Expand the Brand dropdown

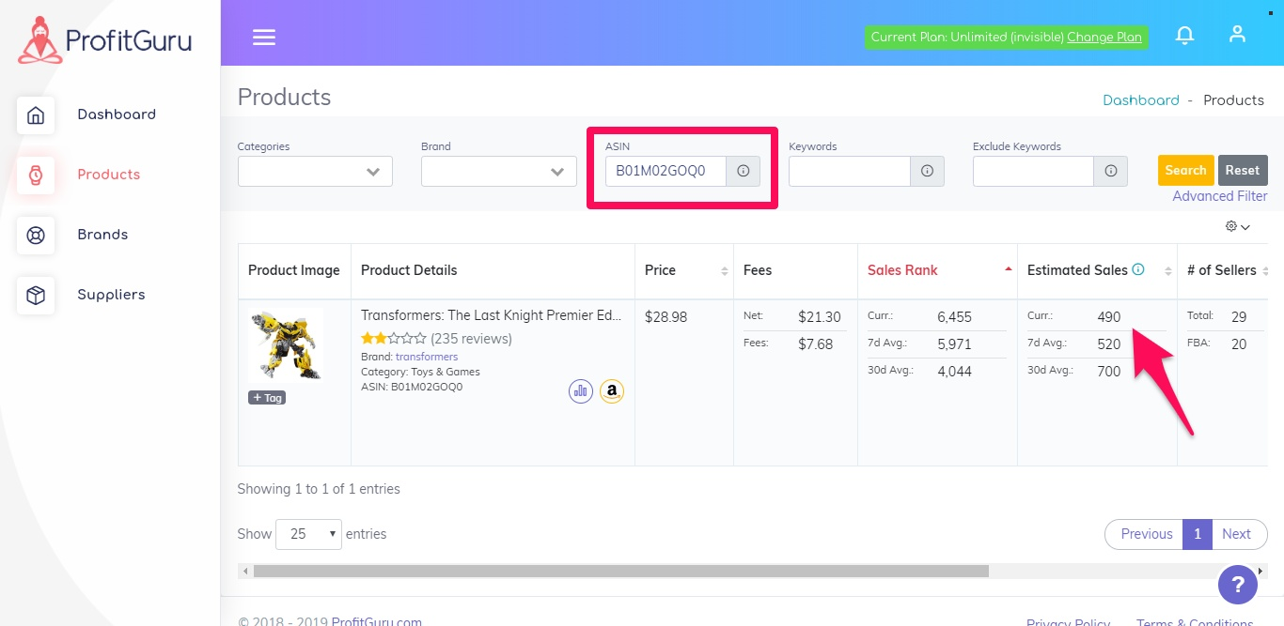(x=499, y=171)
